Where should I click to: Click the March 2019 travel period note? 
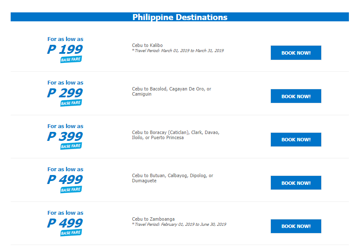click(x=179, y=51)
